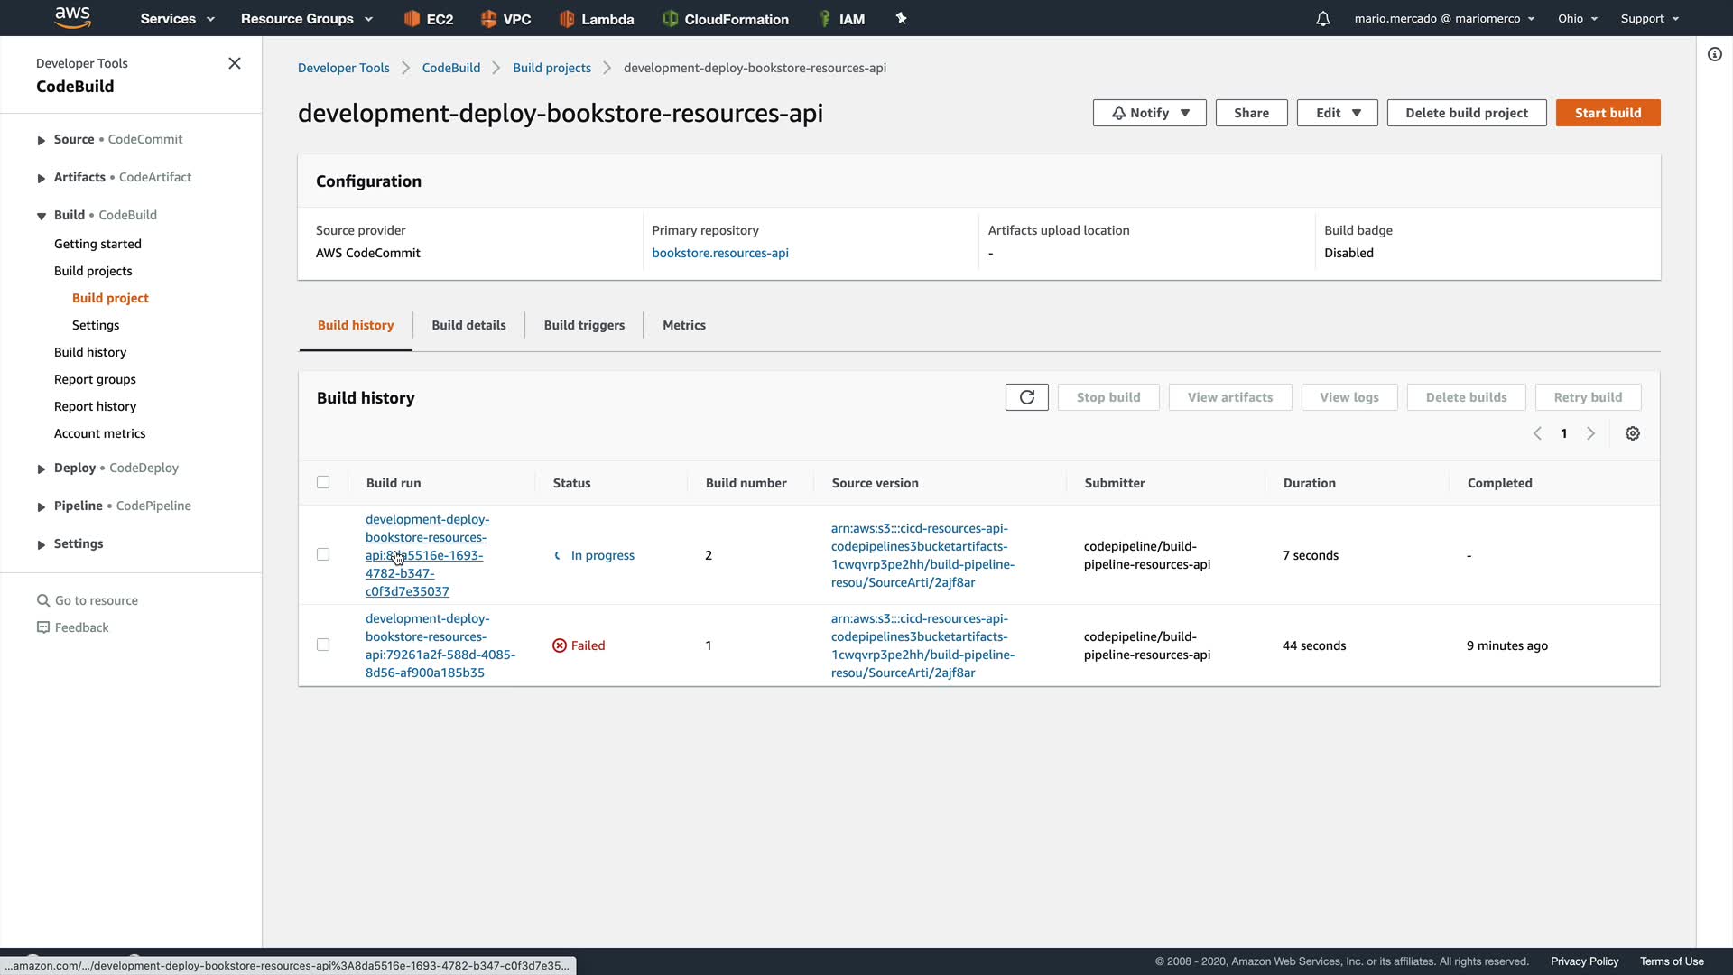Click the pin favorites icon in top bar
1733x975 pixels.
(x=901, y=18)
